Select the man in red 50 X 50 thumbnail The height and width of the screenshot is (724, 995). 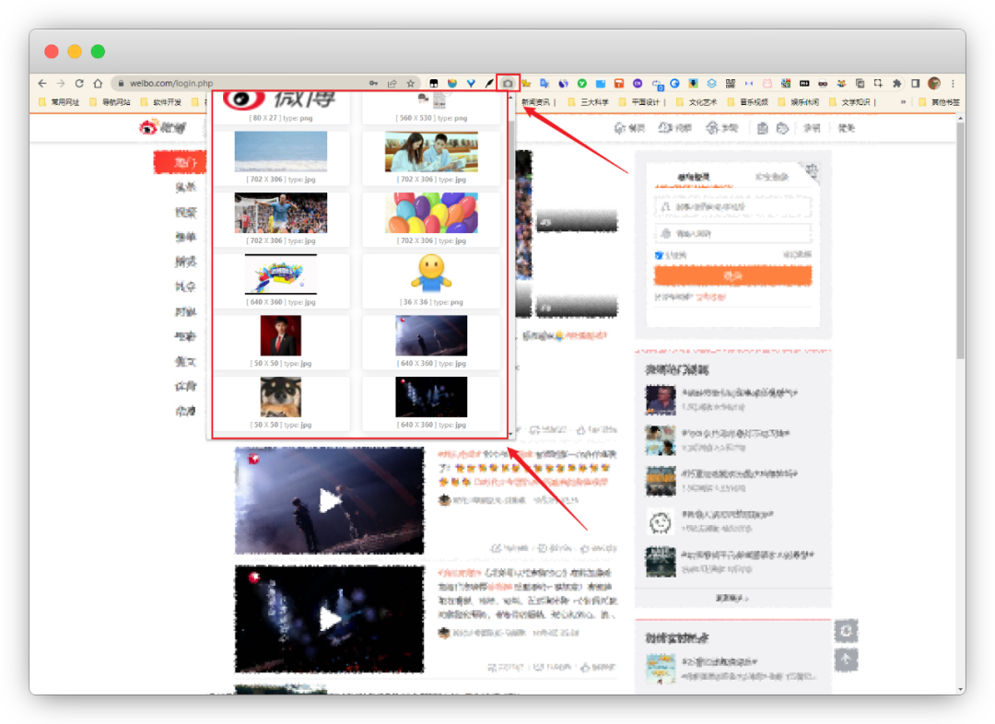click(x=280, y=335)
